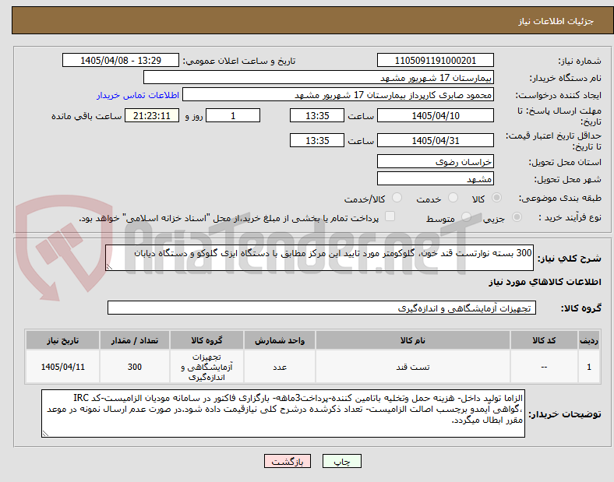The height and width of the screenshot is (482, 614).
Task: Click the announcement date field 1405/04/08 - 13:29
Action: click(121, 61)
